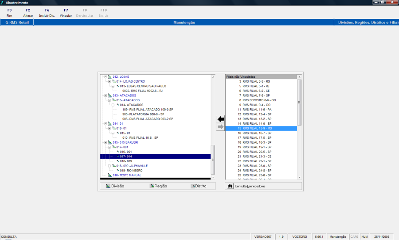Select the 019- RIO NEGRO district

coord(131,171)
